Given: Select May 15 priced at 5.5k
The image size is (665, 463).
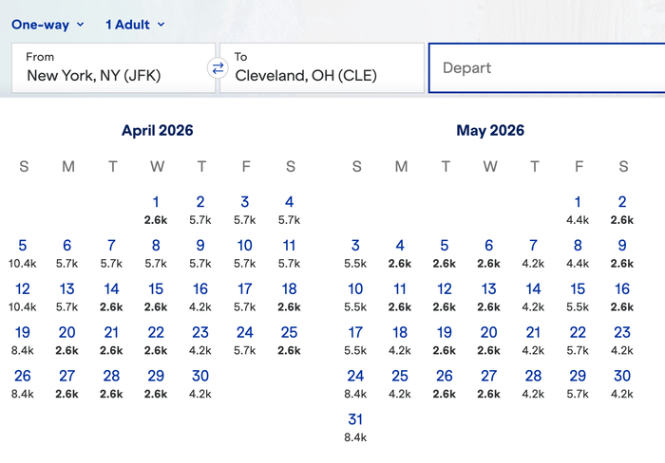Looking at the screenshot, I should (578, 297).
